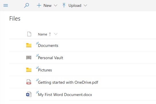Open the Name column options chevron
Image resolution: width=156 pixels, height=104 pixels.
[x=56, y=34]
